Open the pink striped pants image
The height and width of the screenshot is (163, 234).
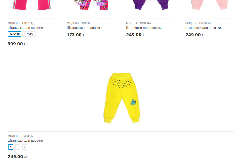coord(32,5)
